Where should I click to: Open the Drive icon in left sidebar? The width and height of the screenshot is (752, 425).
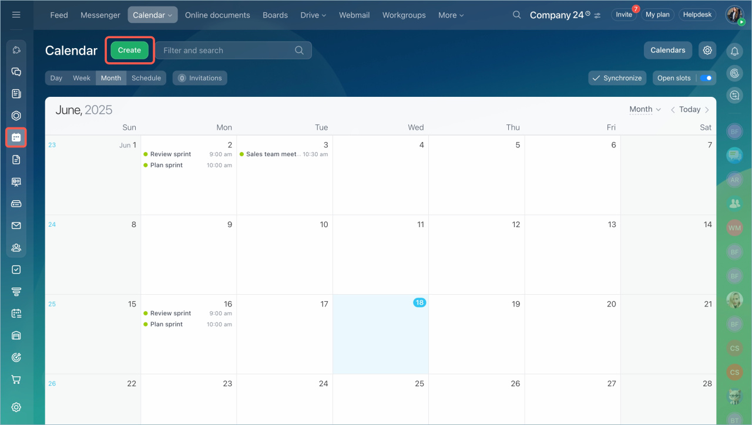pos(16,204)
